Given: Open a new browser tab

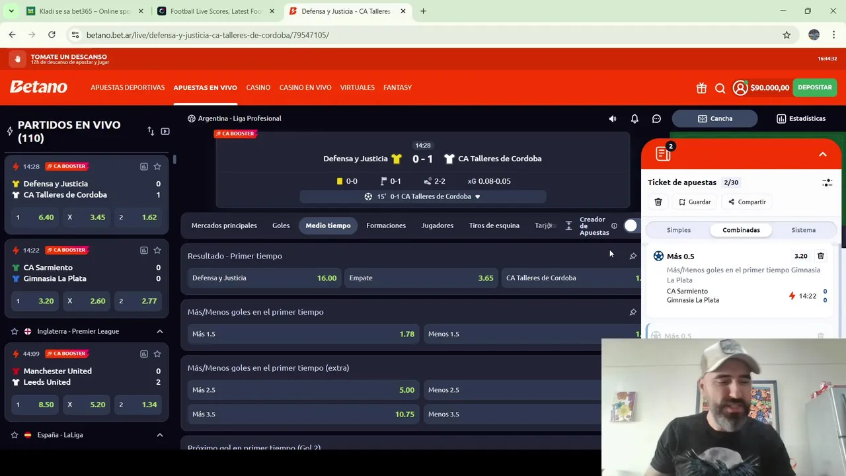Looking at the screenshot, I should [423, 11].
